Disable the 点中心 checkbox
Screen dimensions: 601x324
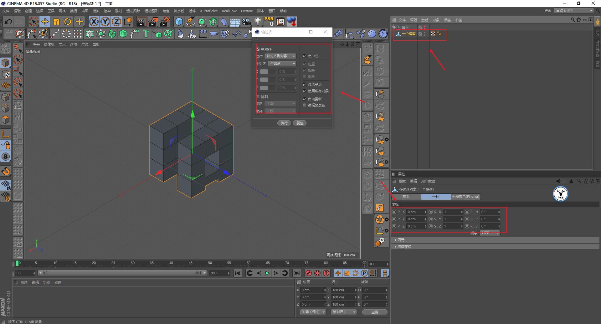(305, 56)
